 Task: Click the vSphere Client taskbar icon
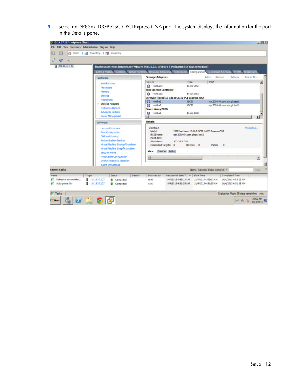point(110,200)
